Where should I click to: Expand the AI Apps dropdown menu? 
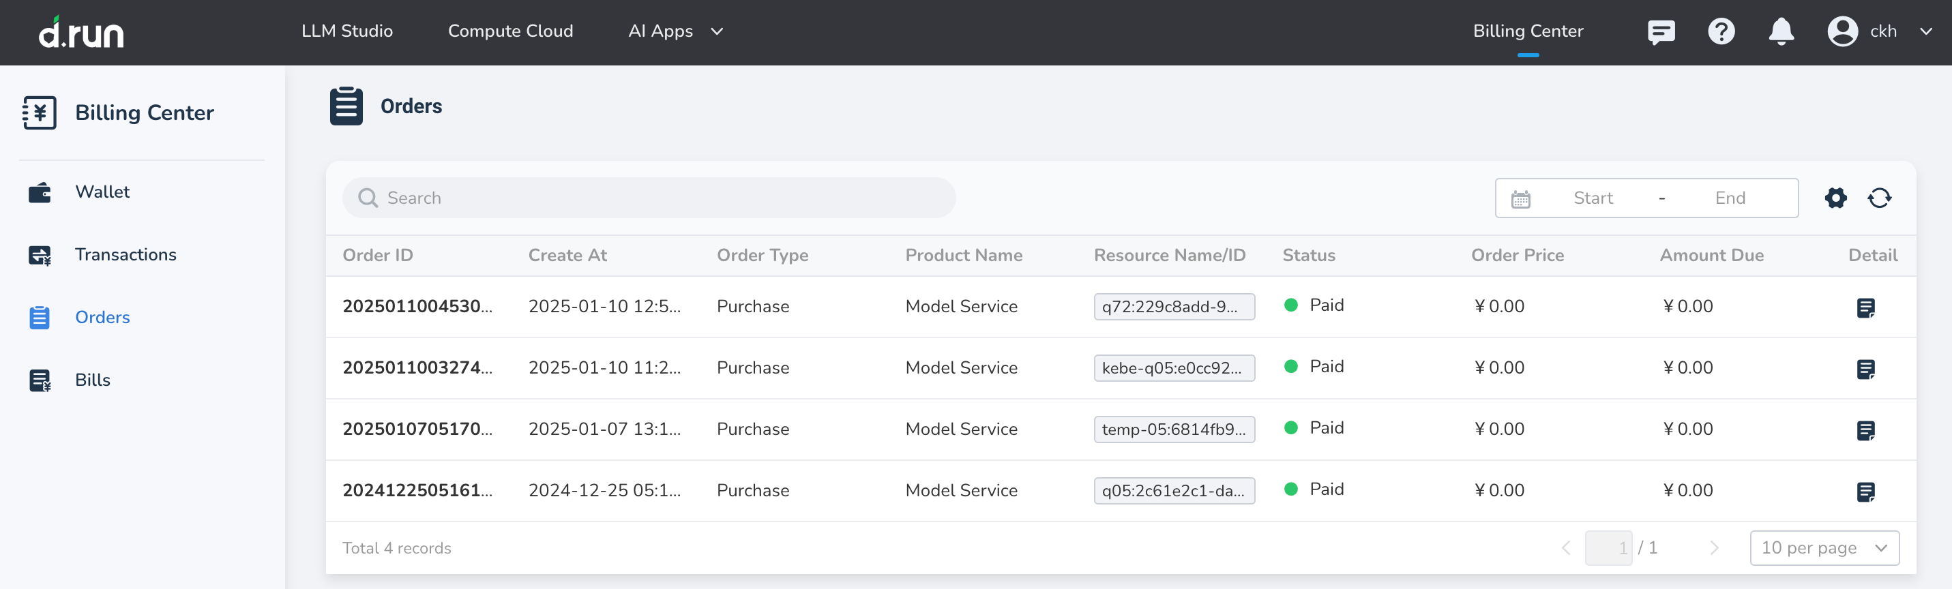675,31
